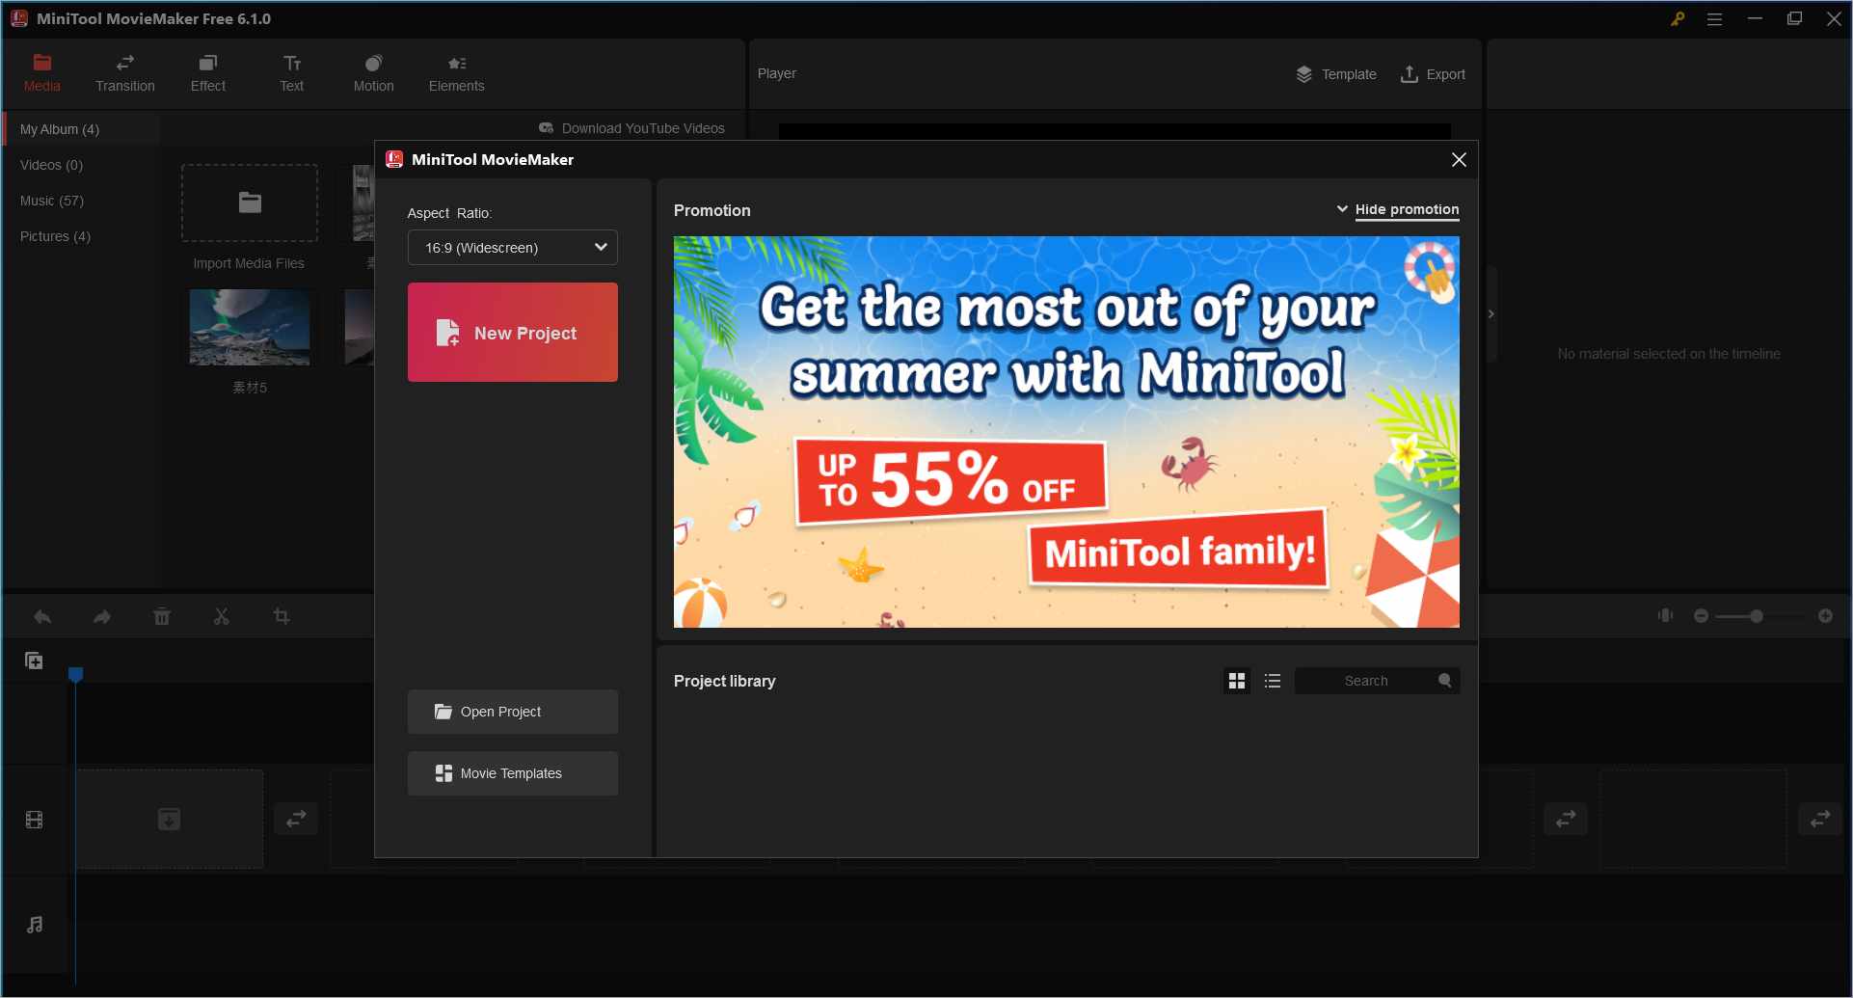Image resolution: width=1853 pixels, height=998 pixels.
Task: Click the auto-fit timeline icon
Action: coord(1665,615)
